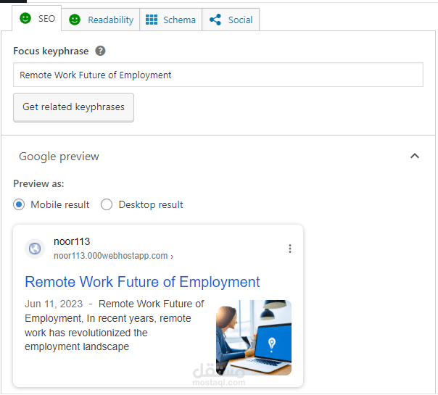This screenshot has width=438, height=395.
Task: Click the laptop thumbnail image in preview
Action: 253,337
